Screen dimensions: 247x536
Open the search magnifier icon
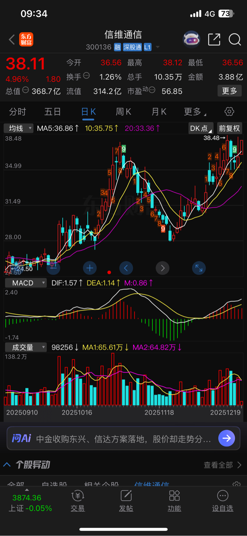[x=235, y=39]
